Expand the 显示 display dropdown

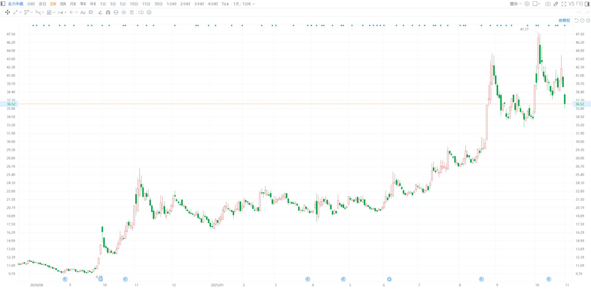515,4
